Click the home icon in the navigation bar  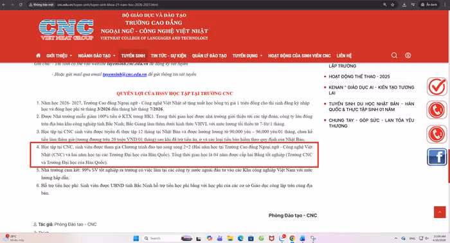[38, 55]
